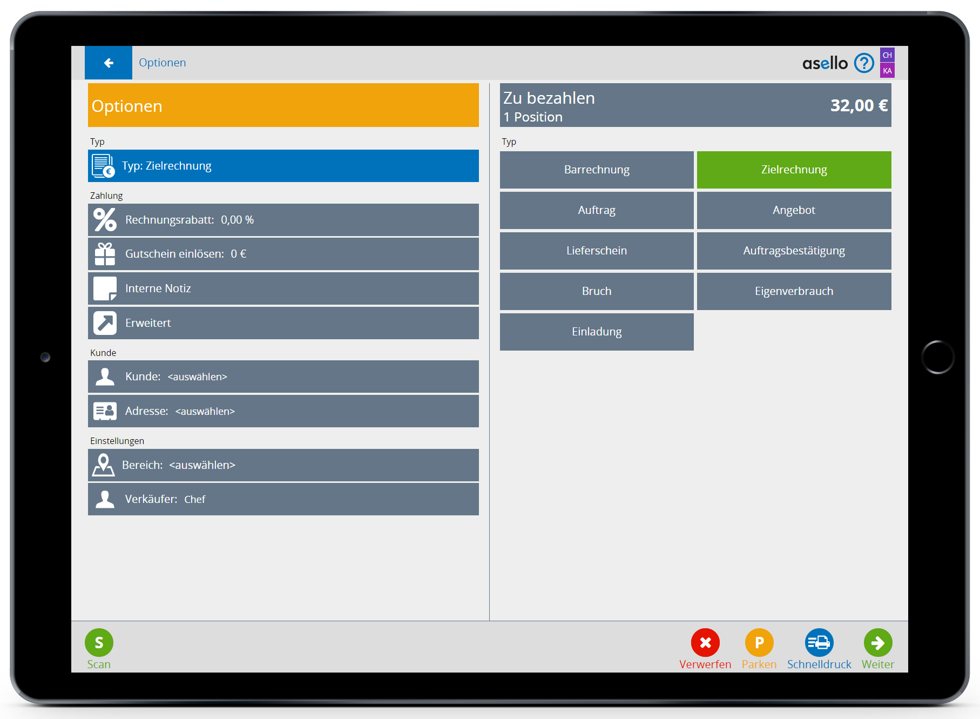Tap the green Scan icon
This screenshot has width=980, height=719.
[99, 642]
